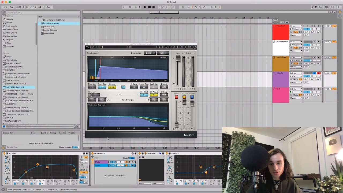Toggle the Direct path red button
The image size is (343, 193).
tap(176, 97)
